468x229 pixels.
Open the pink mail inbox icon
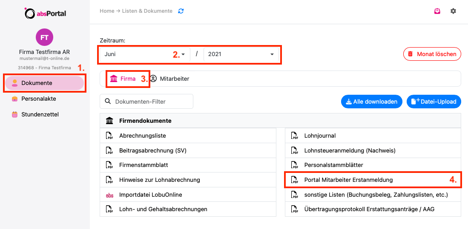click(437, 11)
